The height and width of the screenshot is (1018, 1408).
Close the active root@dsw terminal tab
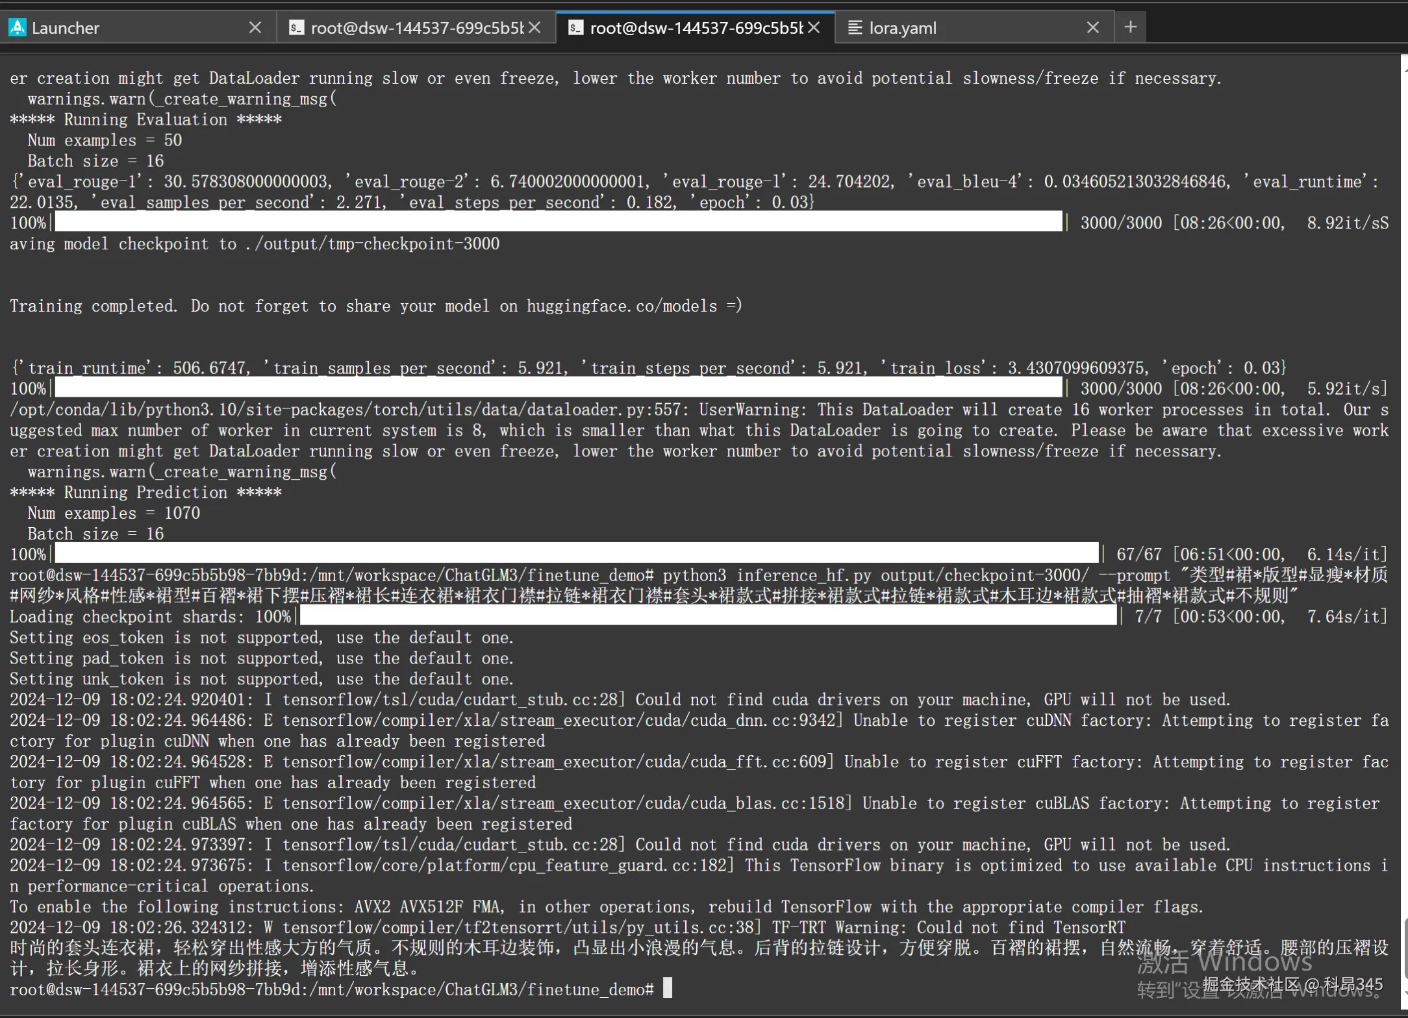(814, 27)
